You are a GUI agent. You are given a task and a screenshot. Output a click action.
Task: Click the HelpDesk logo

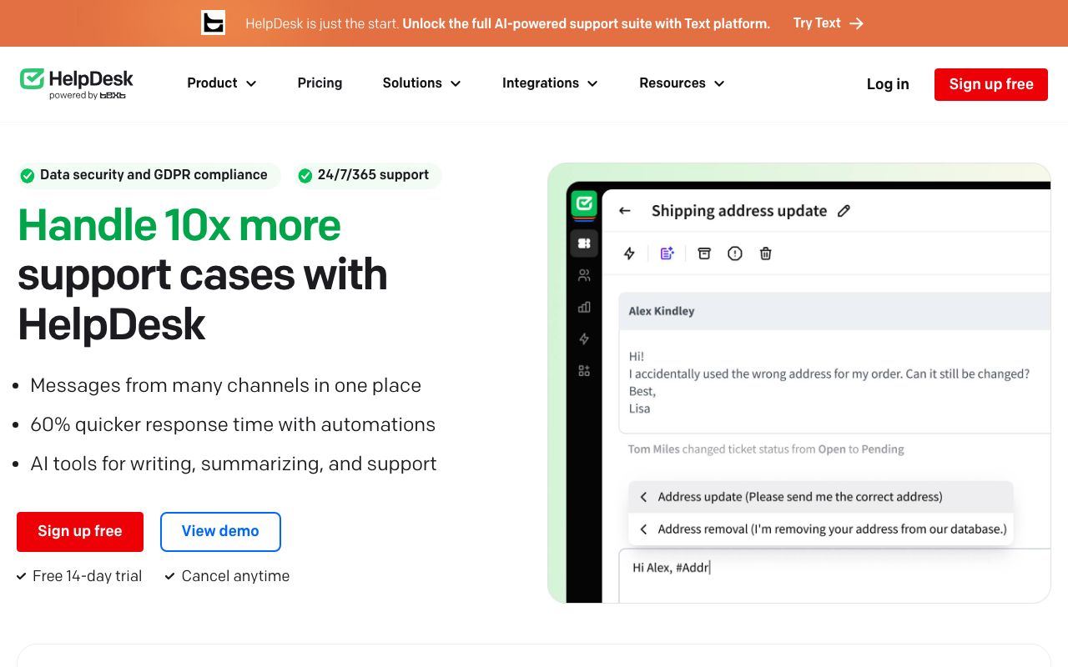[x=77, y=83]
